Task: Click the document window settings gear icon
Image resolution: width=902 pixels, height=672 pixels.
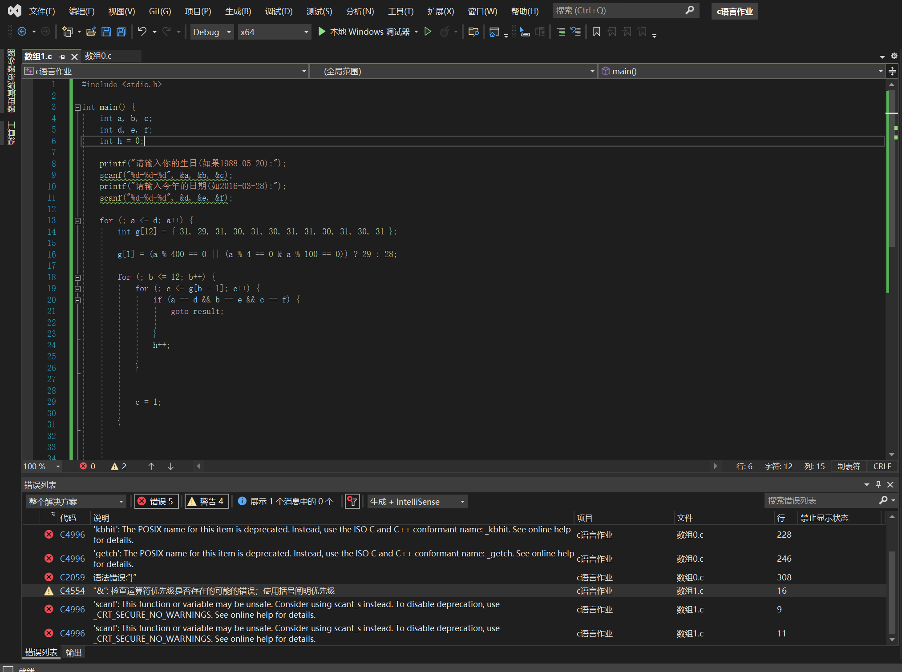Action: tap(894, 56)
